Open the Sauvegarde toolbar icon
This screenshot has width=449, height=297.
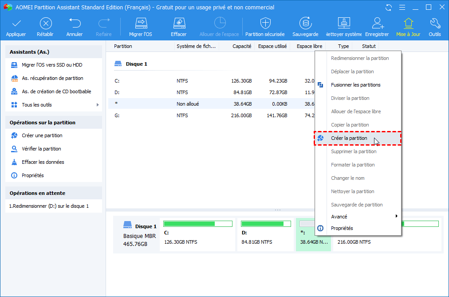point(306,23)
